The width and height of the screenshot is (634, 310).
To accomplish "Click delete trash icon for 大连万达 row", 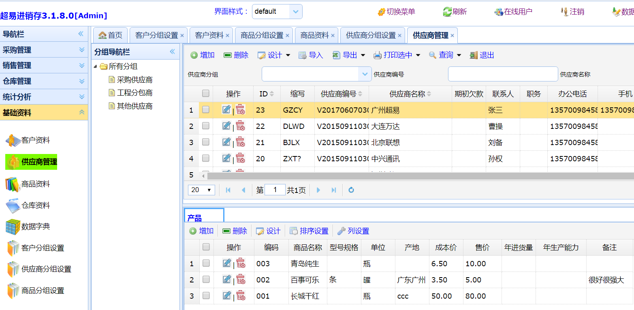I will click(241, 126).
